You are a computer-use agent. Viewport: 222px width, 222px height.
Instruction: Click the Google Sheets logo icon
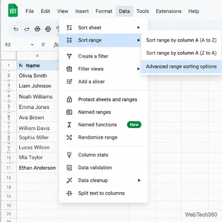[x=13, y=10]
